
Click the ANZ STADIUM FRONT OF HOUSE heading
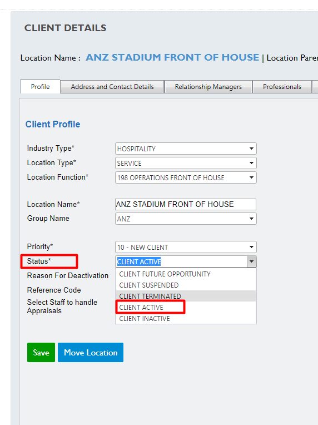172,57
